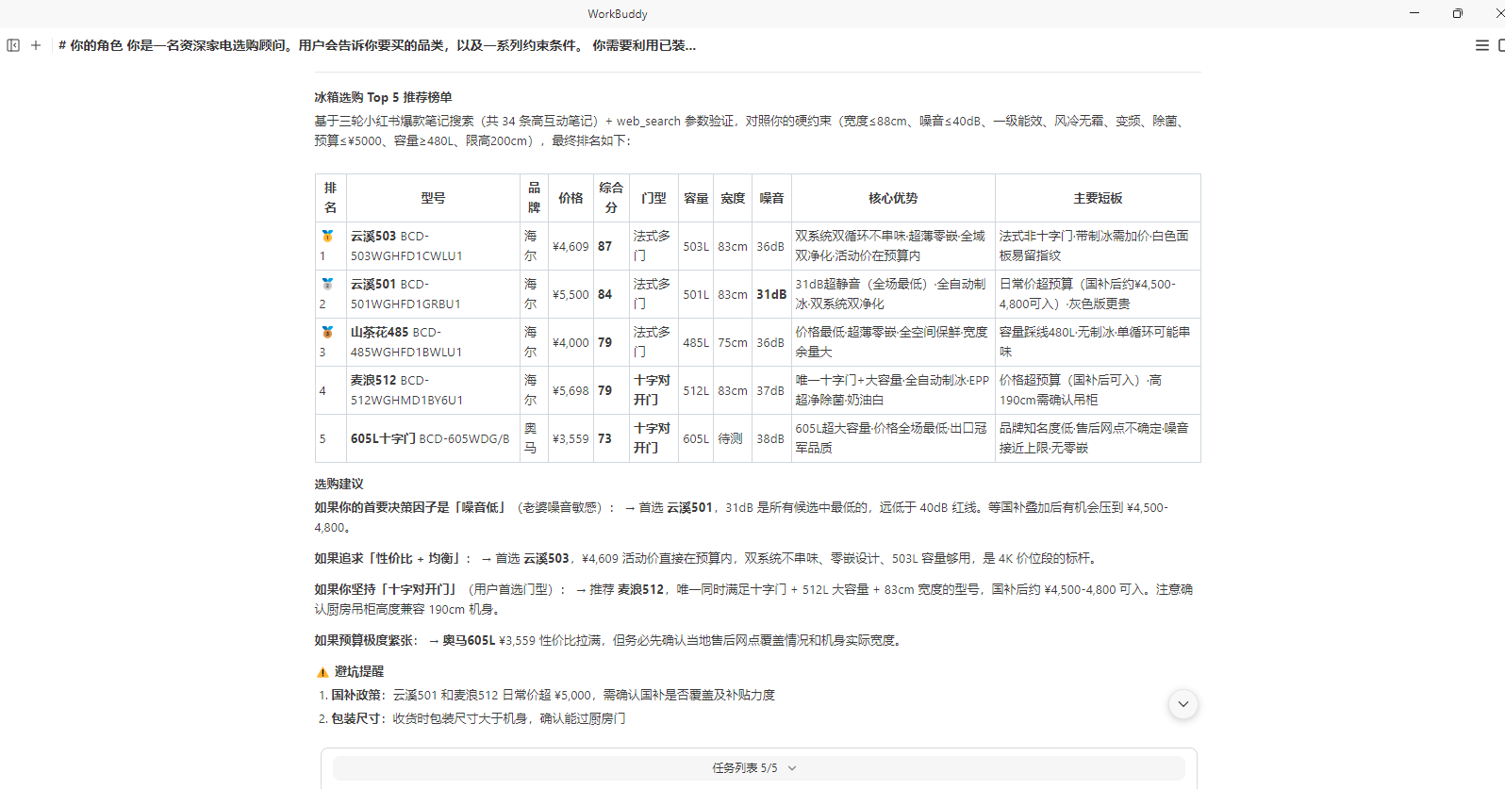The height and width of the screenshot is (789, 1505).
Task: Open the 待测 link in 605L row
Action: coord(730,438)
